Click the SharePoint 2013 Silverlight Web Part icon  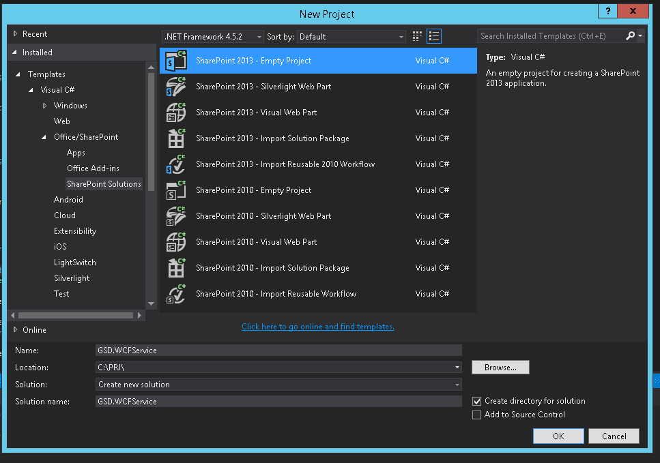coord(176,87)
